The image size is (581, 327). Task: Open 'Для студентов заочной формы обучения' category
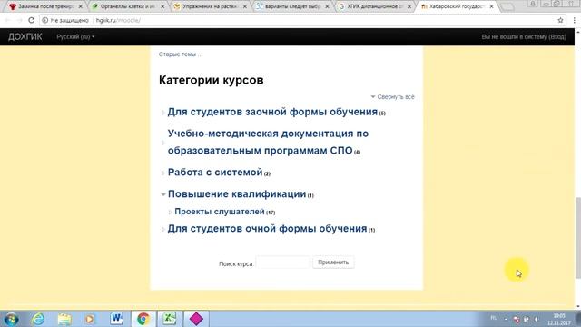[x=272, y=112]
